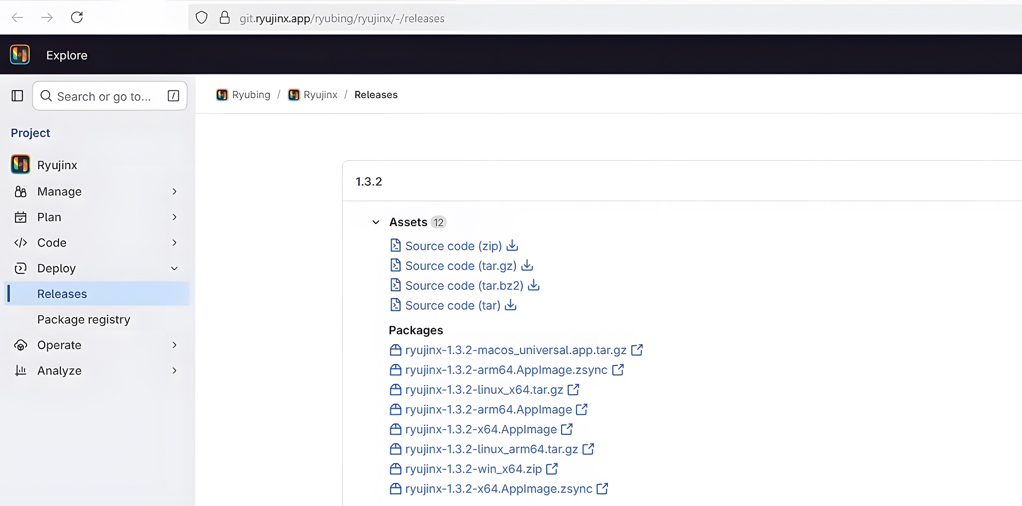Click download icon beside Source code (tar.gz)
Viewport: 1022px width, 506px height.
pyautogui.click(x=527, y=265)
